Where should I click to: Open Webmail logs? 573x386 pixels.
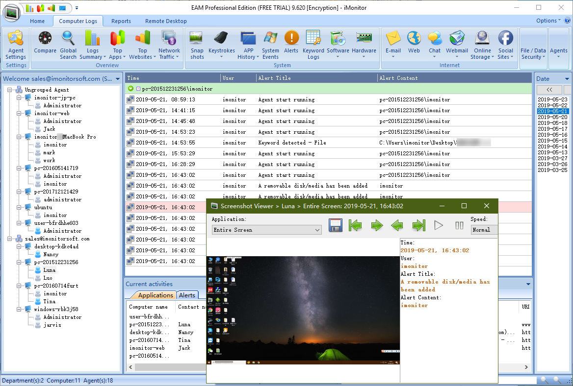click(457, 45)
